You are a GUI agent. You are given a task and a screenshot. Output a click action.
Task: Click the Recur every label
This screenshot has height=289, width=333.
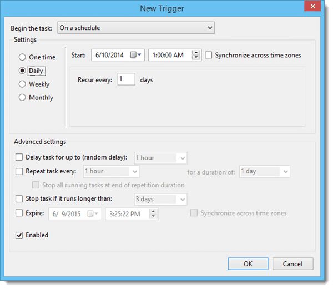coord(95,80)
